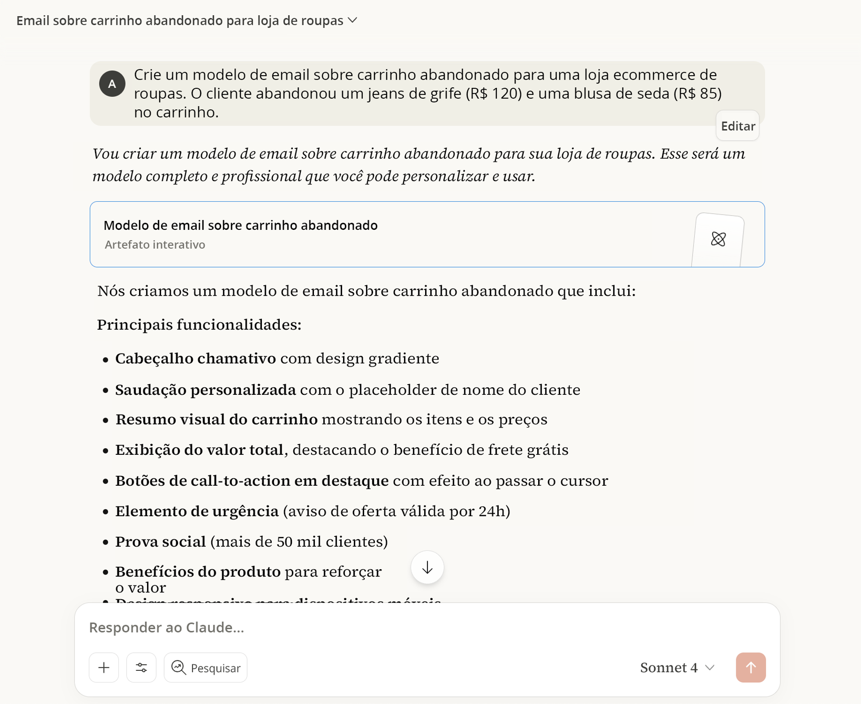The width and height of the screenshot is (861, 704).
Task: Click the italic intro paragraph
Action: pos(418,165)
